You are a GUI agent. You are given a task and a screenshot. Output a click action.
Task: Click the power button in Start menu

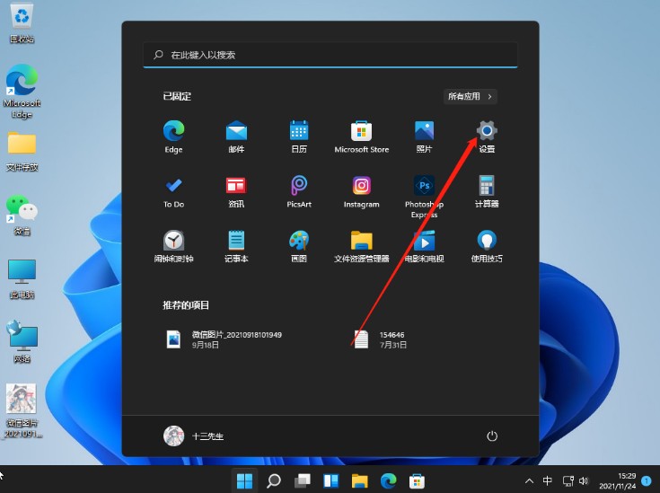click(492, 436)
